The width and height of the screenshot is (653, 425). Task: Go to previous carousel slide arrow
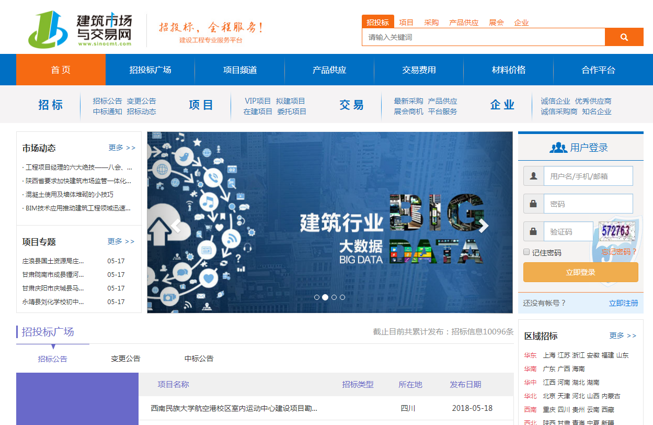click(x=176, y=226)
